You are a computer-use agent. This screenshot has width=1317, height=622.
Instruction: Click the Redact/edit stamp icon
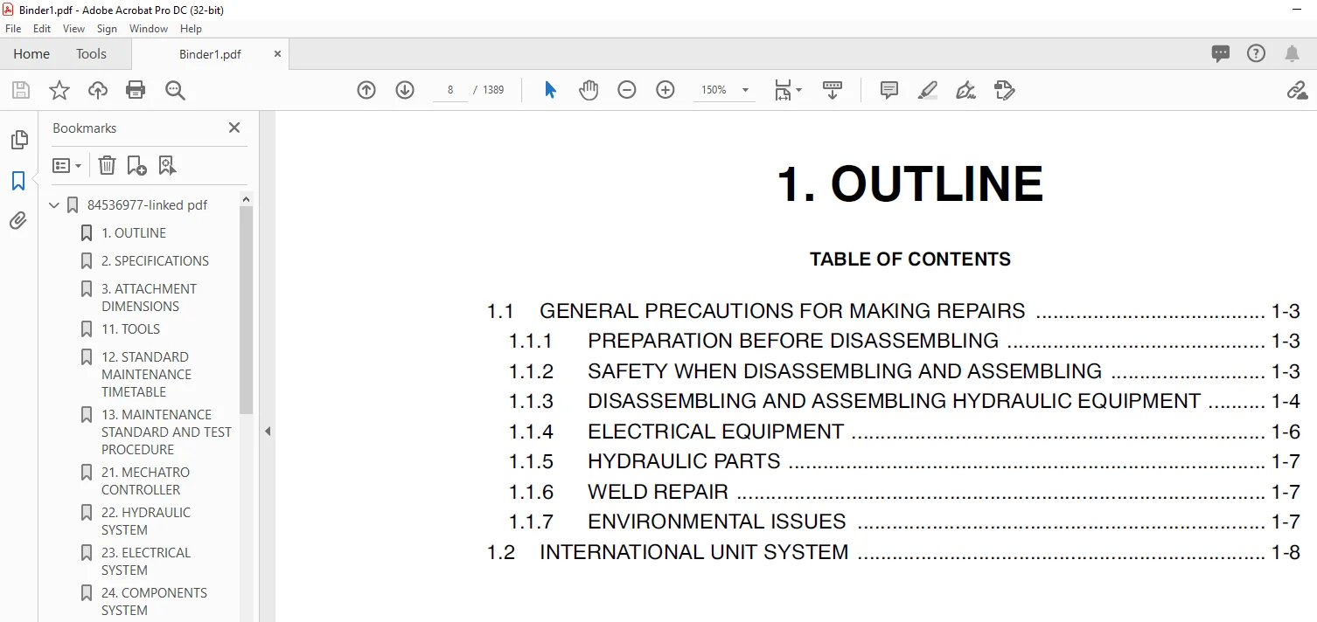[x=1005, y=90]
